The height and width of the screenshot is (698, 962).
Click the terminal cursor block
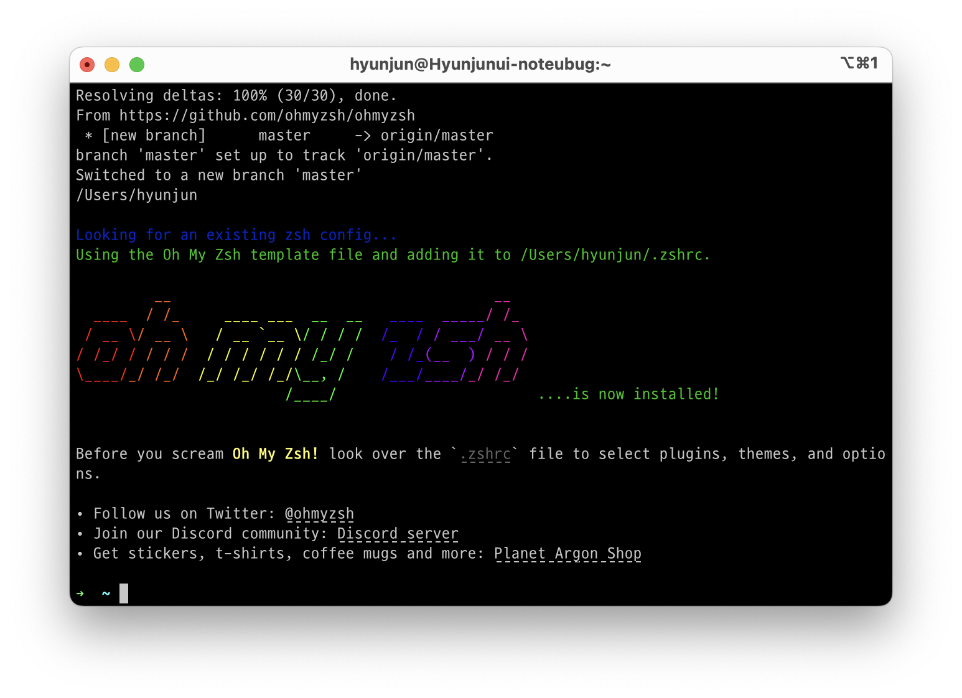(124, 593)
